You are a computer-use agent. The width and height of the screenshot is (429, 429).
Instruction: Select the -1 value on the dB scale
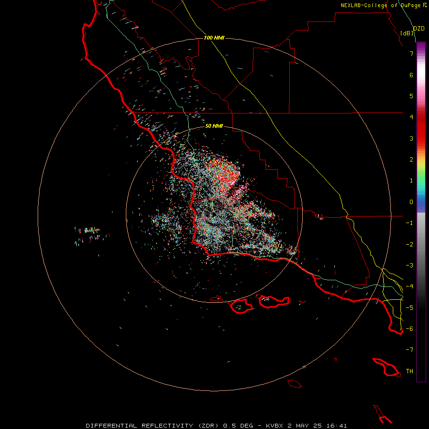(409, 223)
